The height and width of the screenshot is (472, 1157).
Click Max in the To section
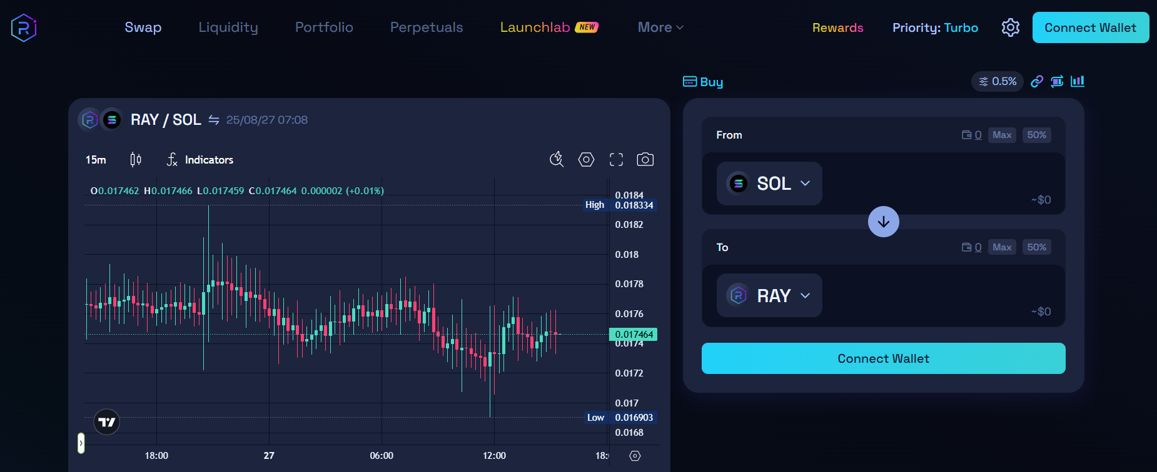click(x=1002, y=247)
